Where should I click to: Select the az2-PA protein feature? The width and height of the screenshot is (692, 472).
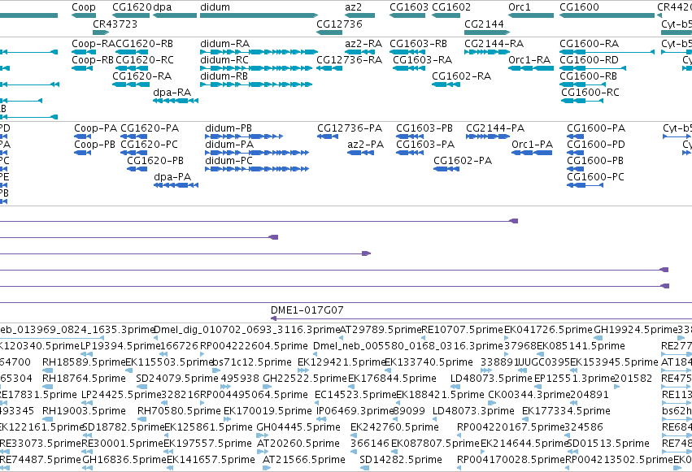(x=360, y=153)
